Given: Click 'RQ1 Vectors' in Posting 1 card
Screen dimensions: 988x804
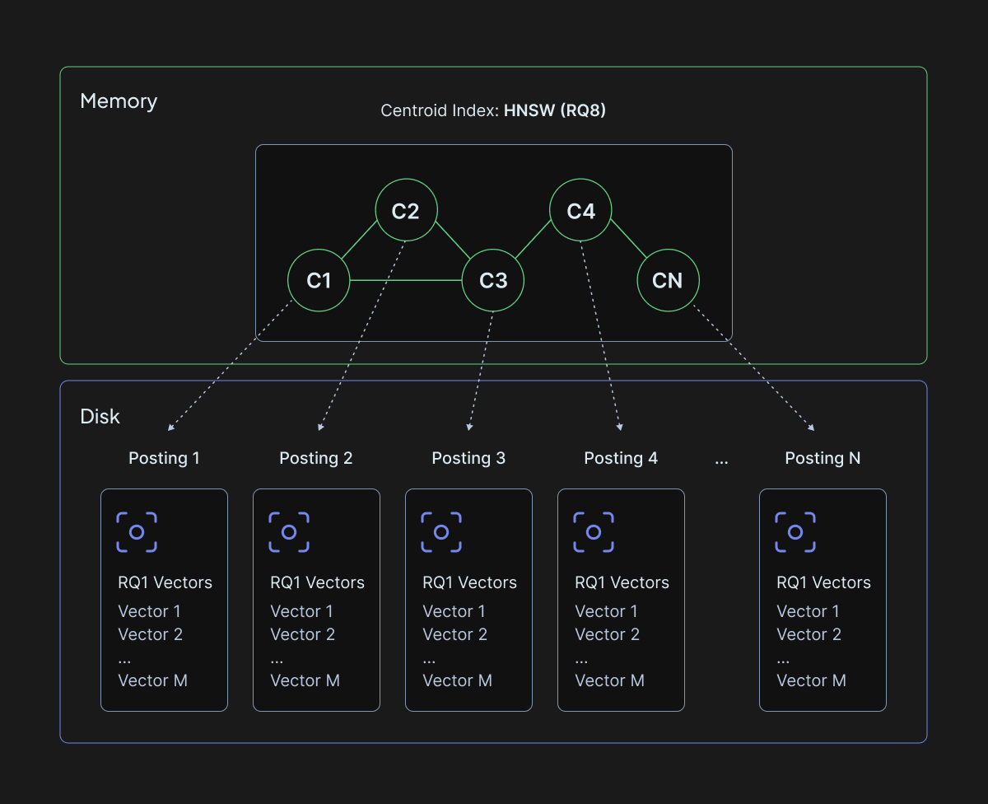Looking at the screenshot, I should pos(165,582).
